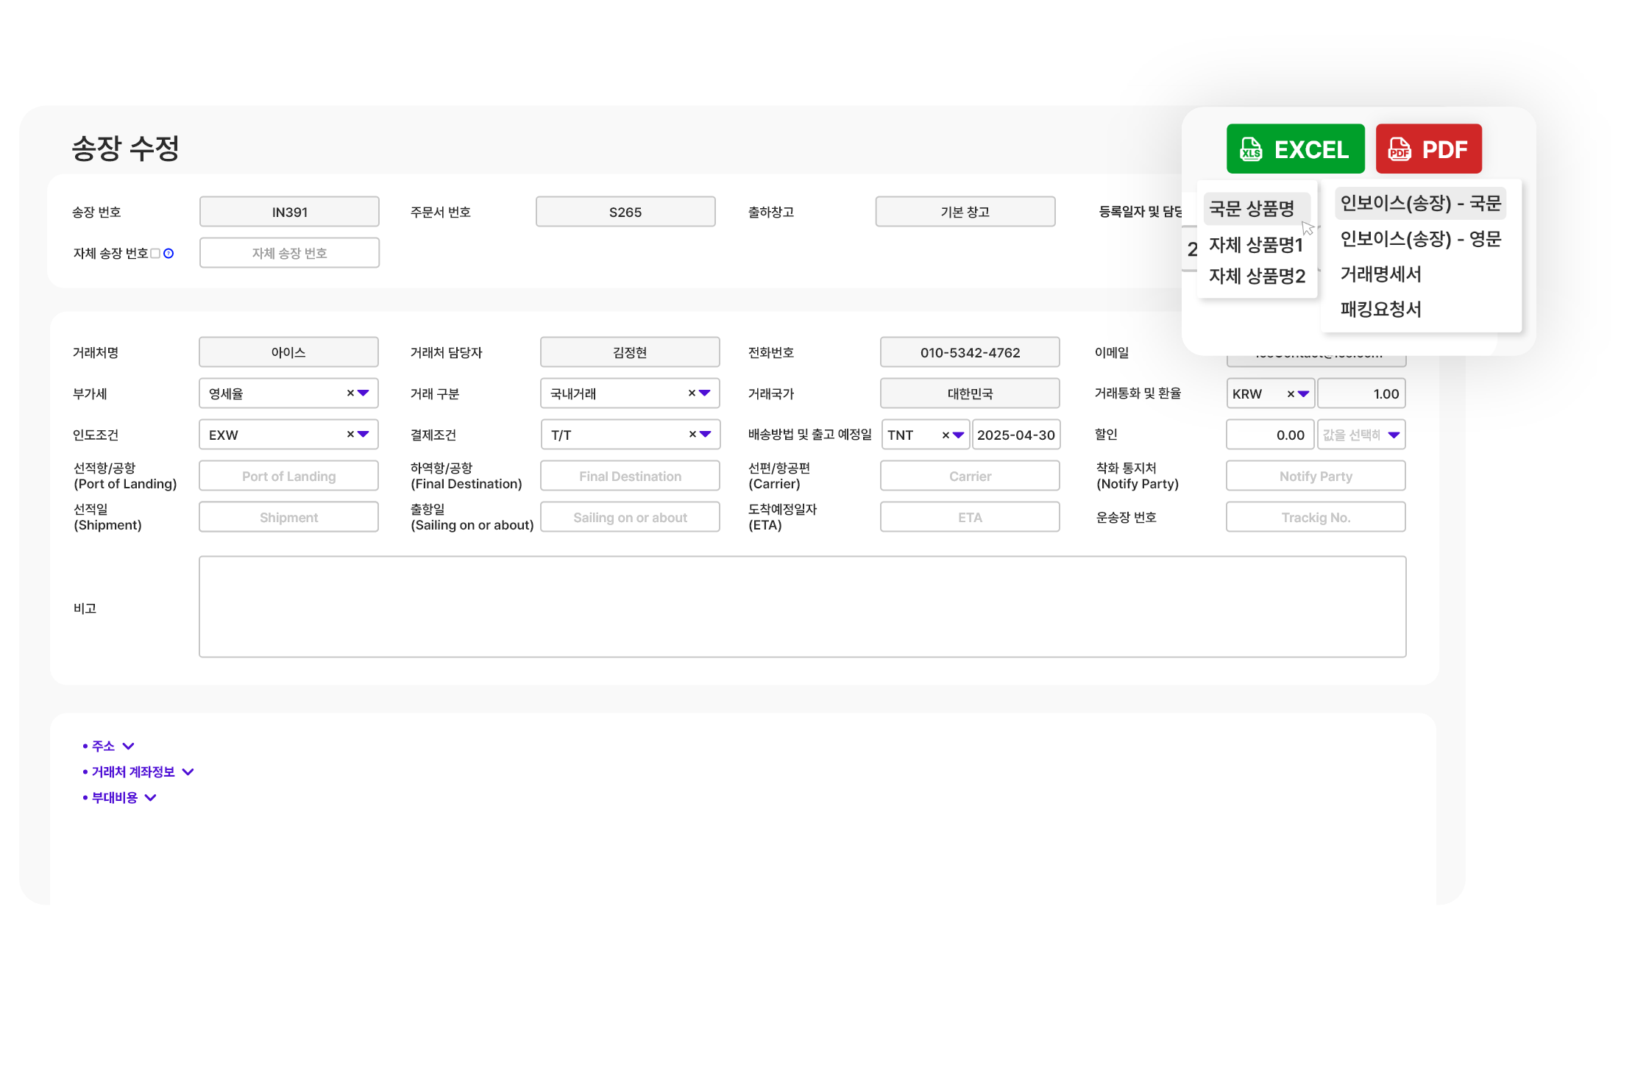Open the TNT shipping method dropdown arrow

(x=959, y=435)
